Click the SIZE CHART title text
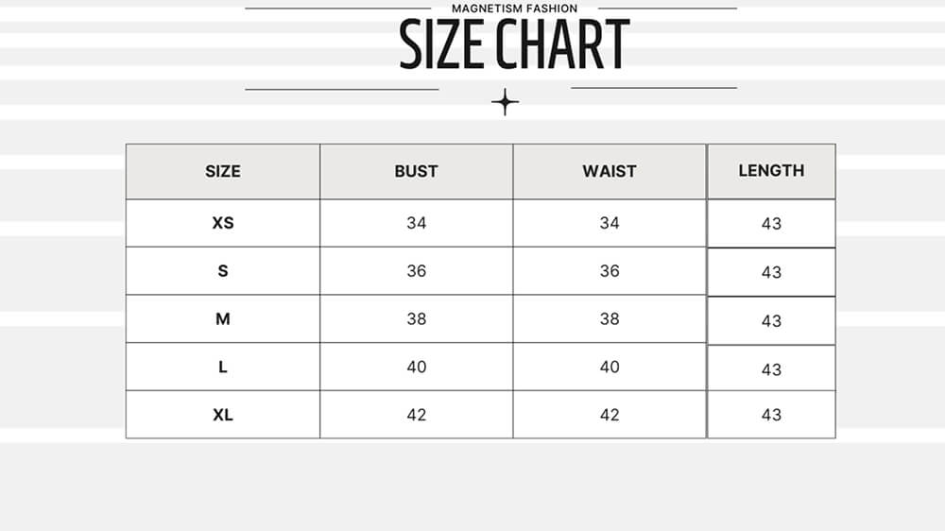 coord(514,44)
